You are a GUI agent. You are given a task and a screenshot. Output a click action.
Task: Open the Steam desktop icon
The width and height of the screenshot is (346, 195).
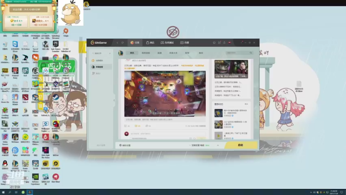(56, 99)
